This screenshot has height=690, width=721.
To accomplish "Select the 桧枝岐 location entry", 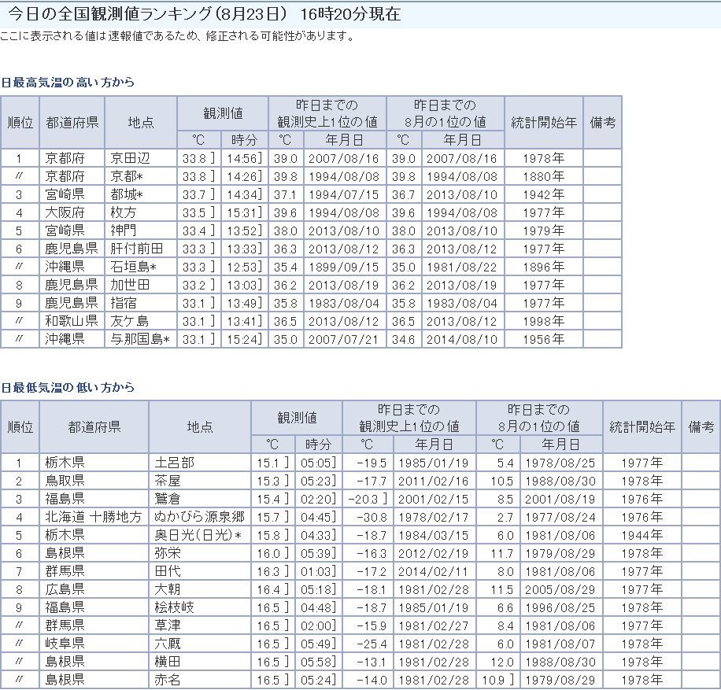I will tap(175, 607).
